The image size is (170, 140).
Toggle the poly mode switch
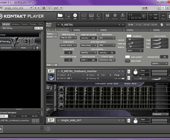point(127,61)
